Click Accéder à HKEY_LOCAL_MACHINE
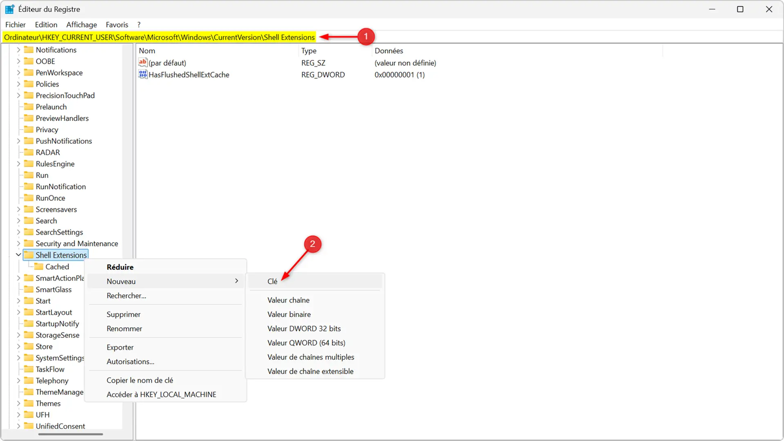784x441 pixels. (166, 394)
